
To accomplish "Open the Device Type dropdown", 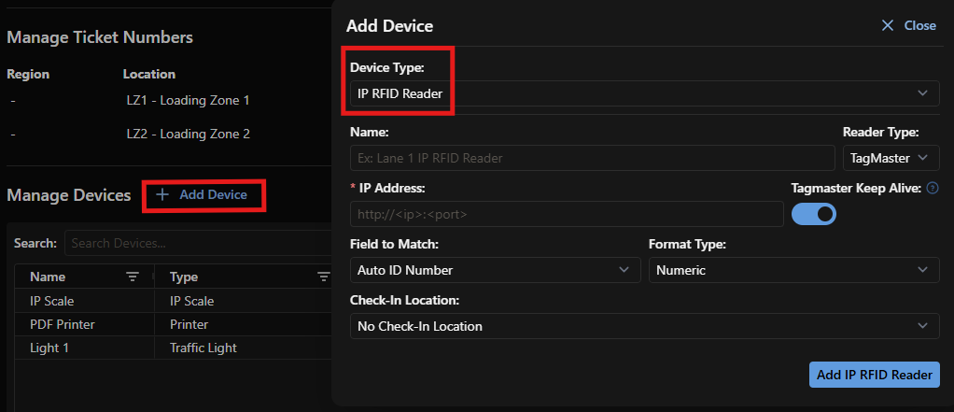I will tap(645, 93).
